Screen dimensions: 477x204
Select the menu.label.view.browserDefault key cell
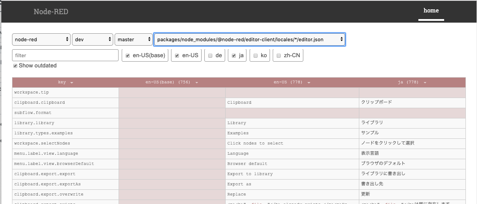coord(65,164)
